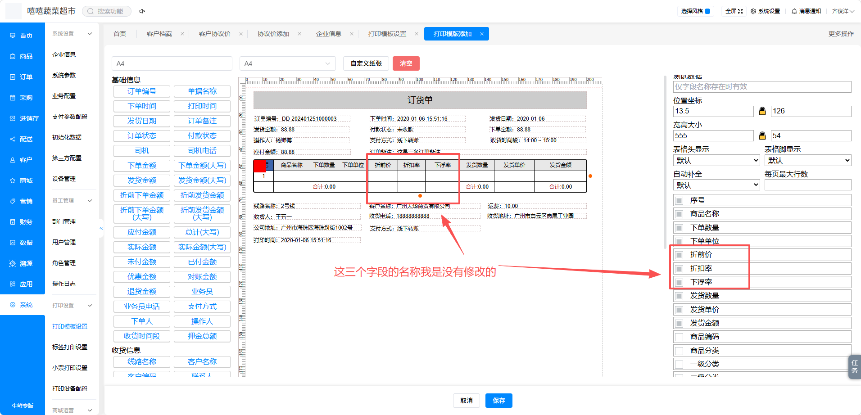Switch to the 打印模板设置 tab
The image size is (861, 415).
pyautogui.click(x=387, y=34)
